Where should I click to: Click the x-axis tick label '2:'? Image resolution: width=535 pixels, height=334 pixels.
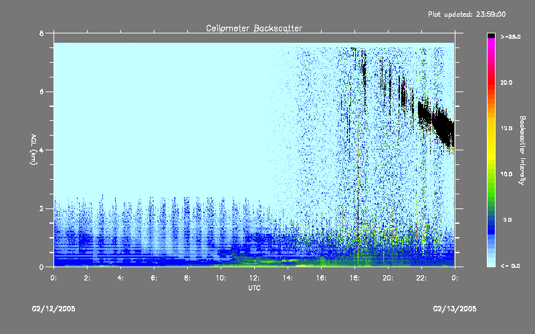click(x=87, y=278)
